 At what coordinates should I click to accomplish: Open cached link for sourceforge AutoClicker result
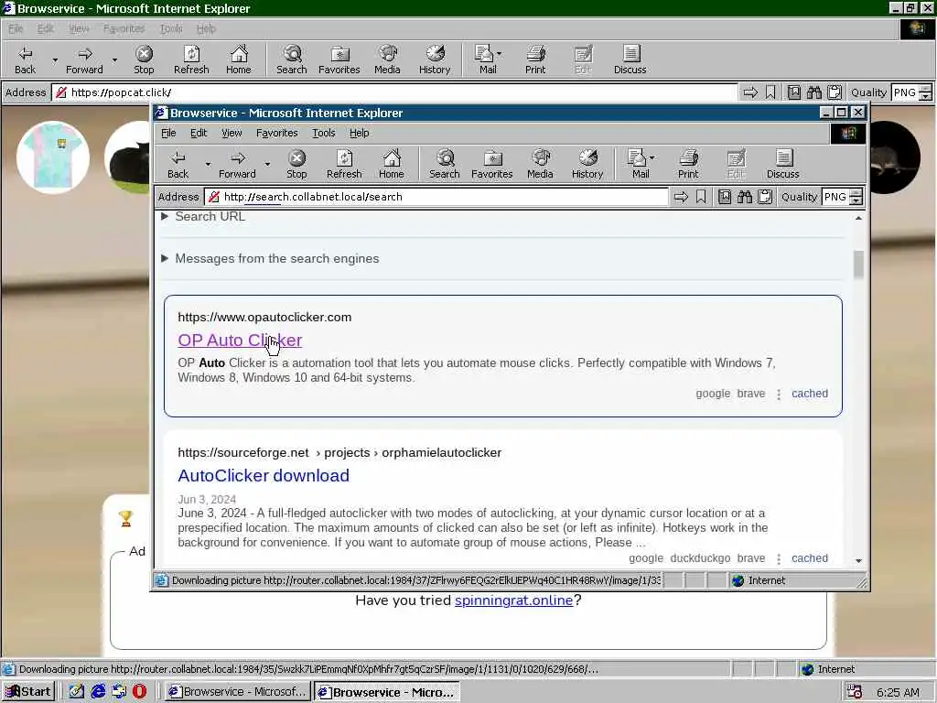pyautogui.click(x=810, y=557)
